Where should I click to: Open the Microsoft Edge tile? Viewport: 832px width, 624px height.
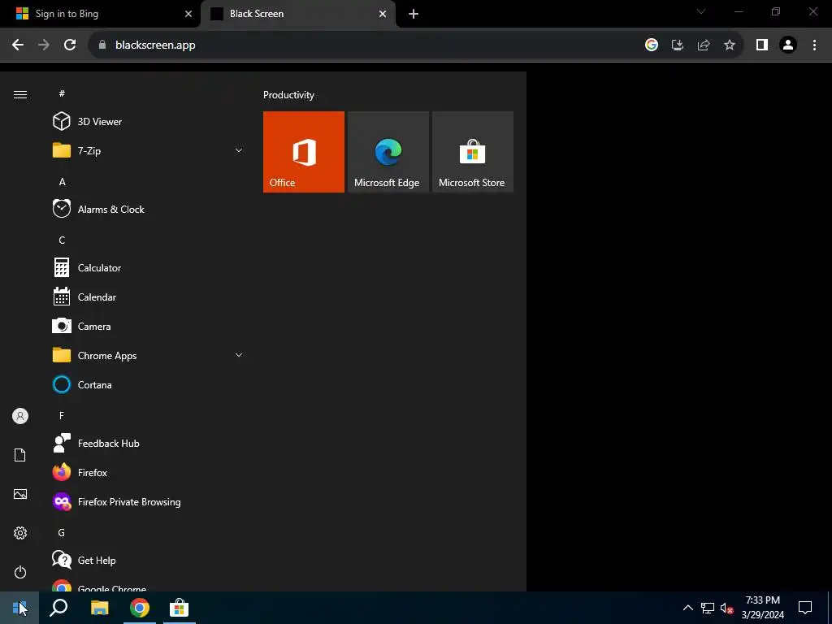(x=388, y=152)
